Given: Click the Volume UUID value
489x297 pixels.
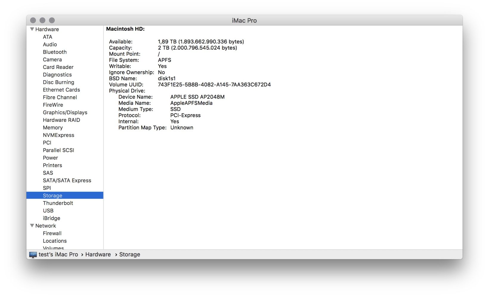Looking at the screenshot, I should [x=214, y=85].
